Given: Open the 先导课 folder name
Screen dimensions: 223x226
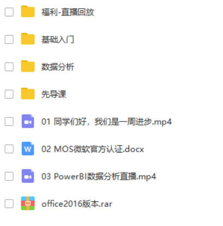Looking at the screenshot, I should (54, 94).
